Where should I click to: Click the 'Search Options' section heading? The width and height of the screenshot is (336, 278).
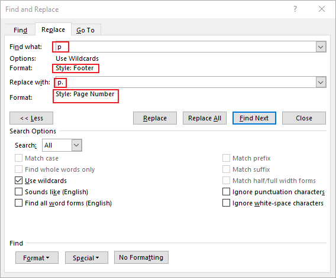pos(33,131)
